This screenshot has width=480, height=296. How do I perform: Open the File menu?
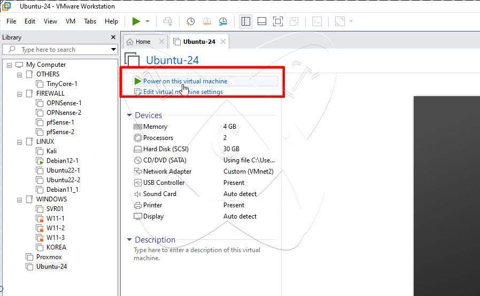(11, 21)
